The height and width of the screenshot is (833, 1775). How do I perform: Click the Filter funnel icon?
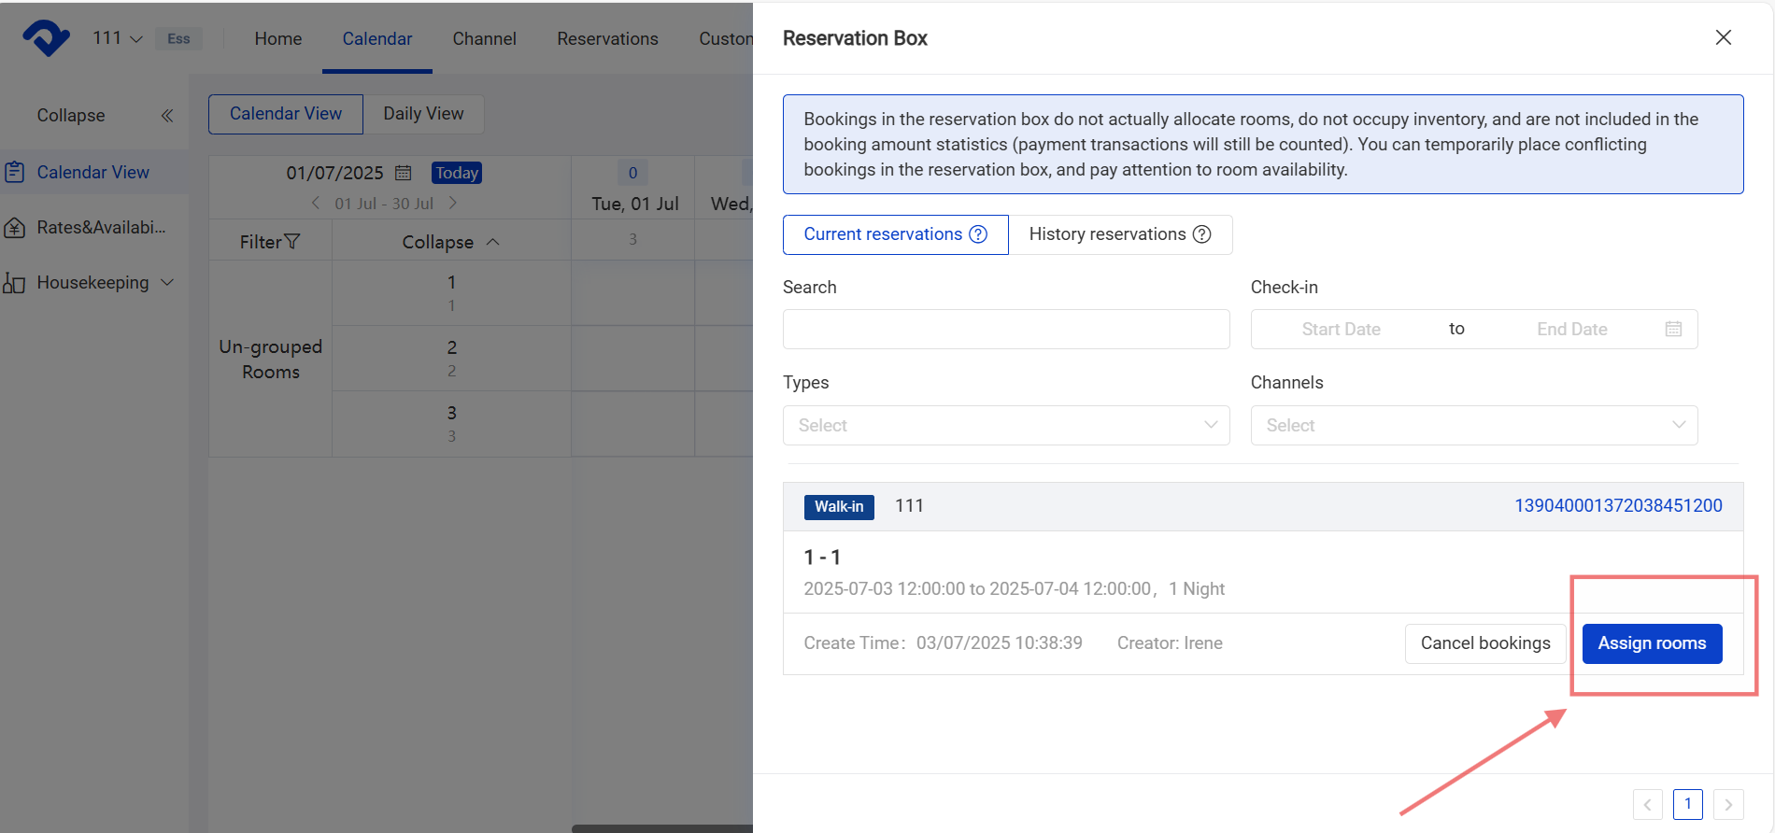(292, 242)
